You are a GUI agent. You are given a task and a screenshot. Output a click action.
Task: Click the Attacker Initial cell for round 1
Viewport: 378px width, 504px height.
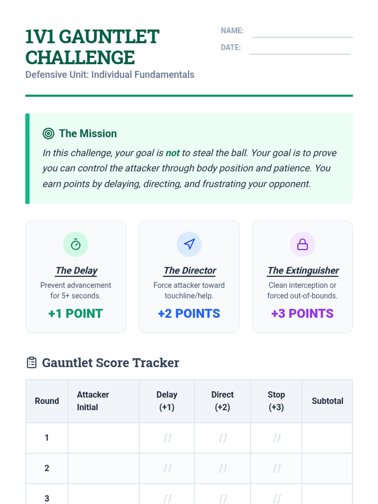pyautogui.click(x=103, y=438)
